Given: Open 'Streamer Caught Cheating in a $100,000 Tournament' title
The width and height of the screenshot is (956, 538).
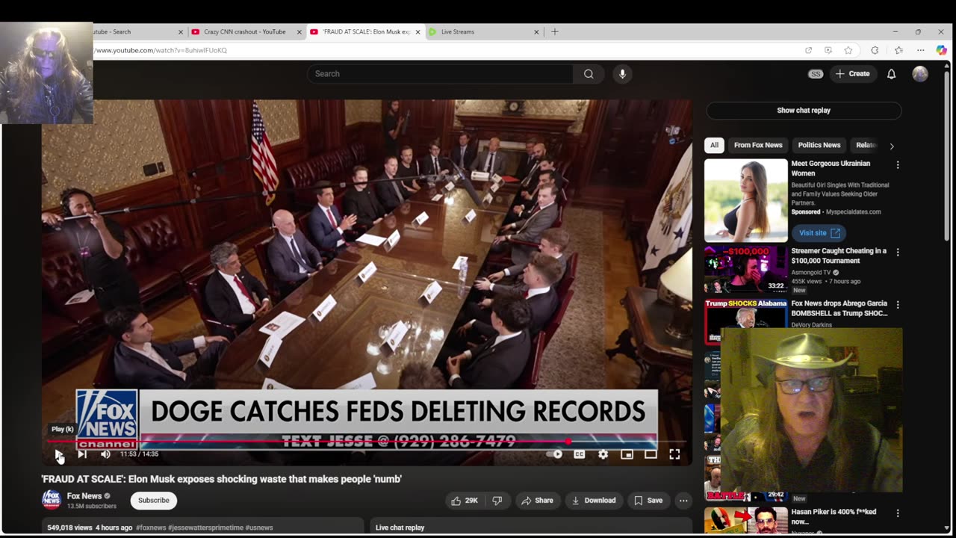Looking at the screenshot, I should click(x=839, y=256).
